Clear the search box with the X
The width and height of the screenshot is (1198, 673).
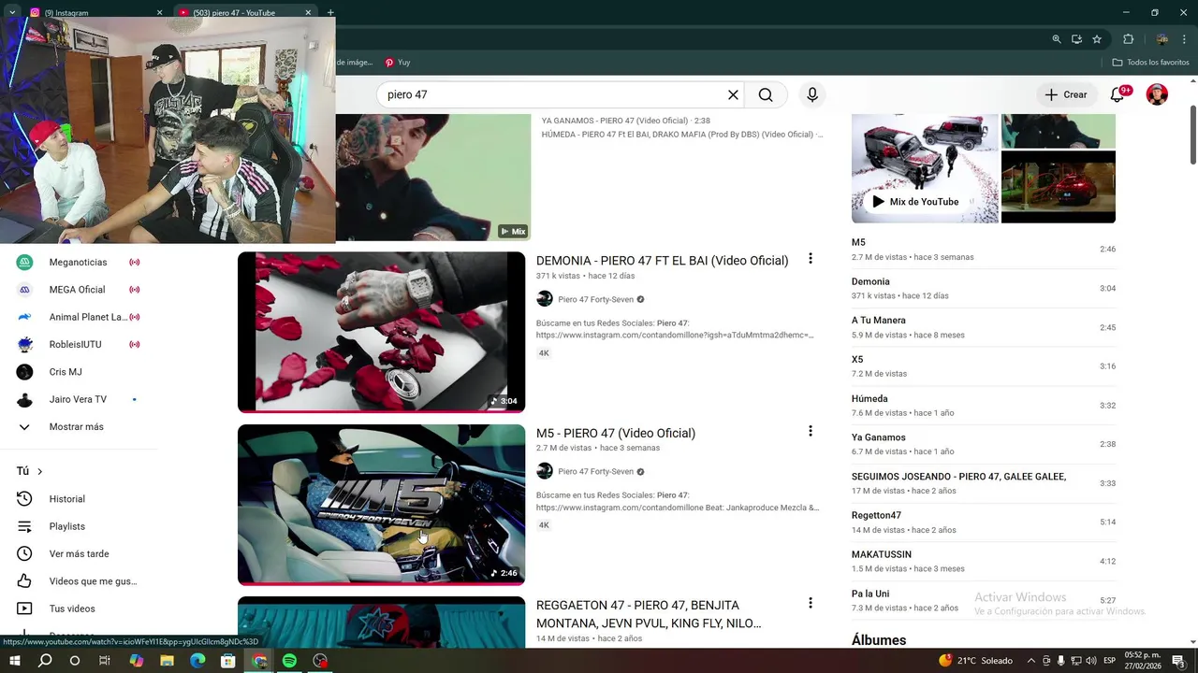tap(733, 94)
